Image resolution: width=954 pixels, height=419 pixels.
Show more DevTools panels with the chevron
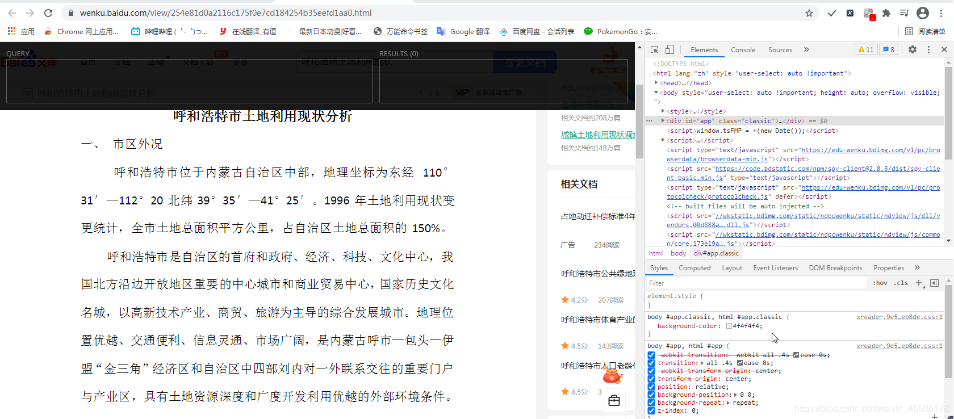coord(806,49)
